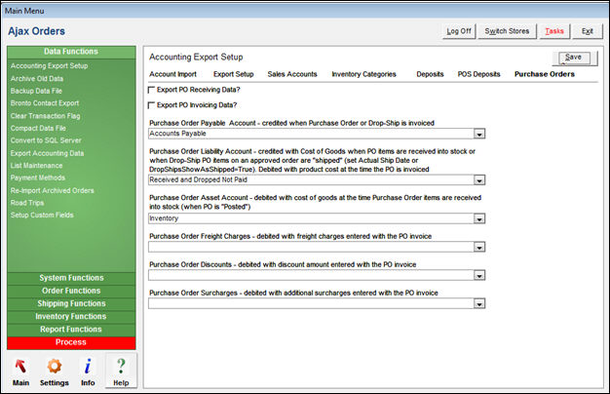The height and width of the screenshot is (394, 610).
Task: Switch to Account Import tab
Action: 172,74
